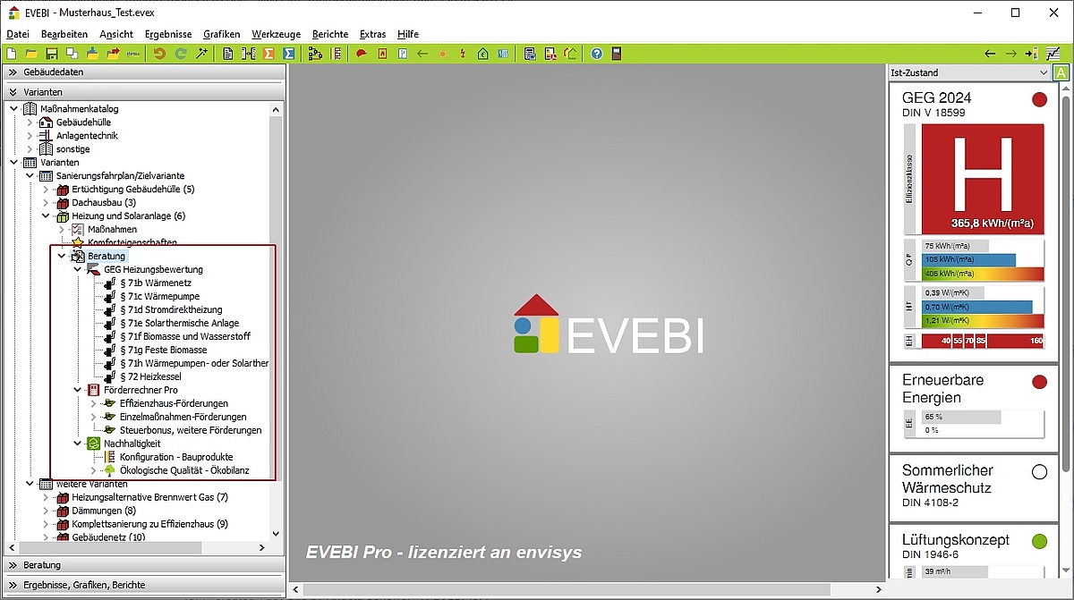Open the Werkzeuge menu
Image resolution: width=1074 pixels, height=600 pixels.
coord(275,34)
